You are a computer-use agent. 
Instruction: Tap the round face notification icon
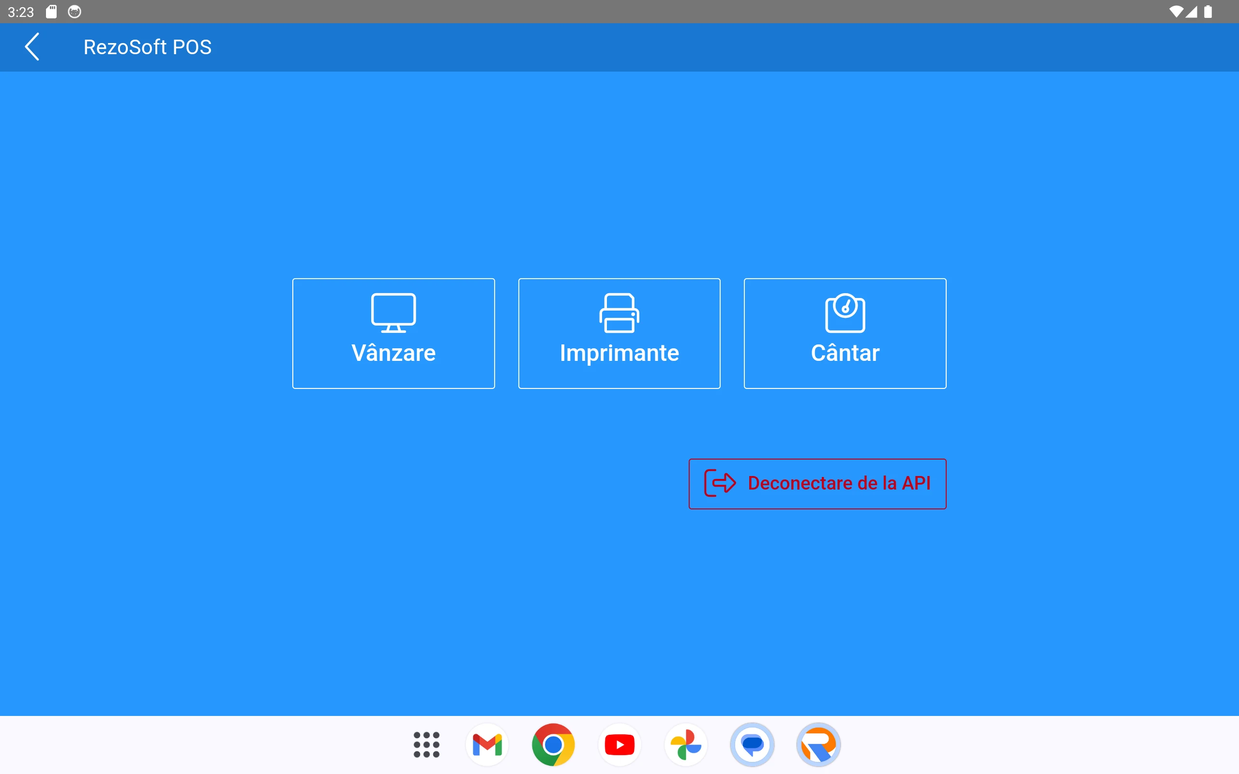click(x=75, y=12)
